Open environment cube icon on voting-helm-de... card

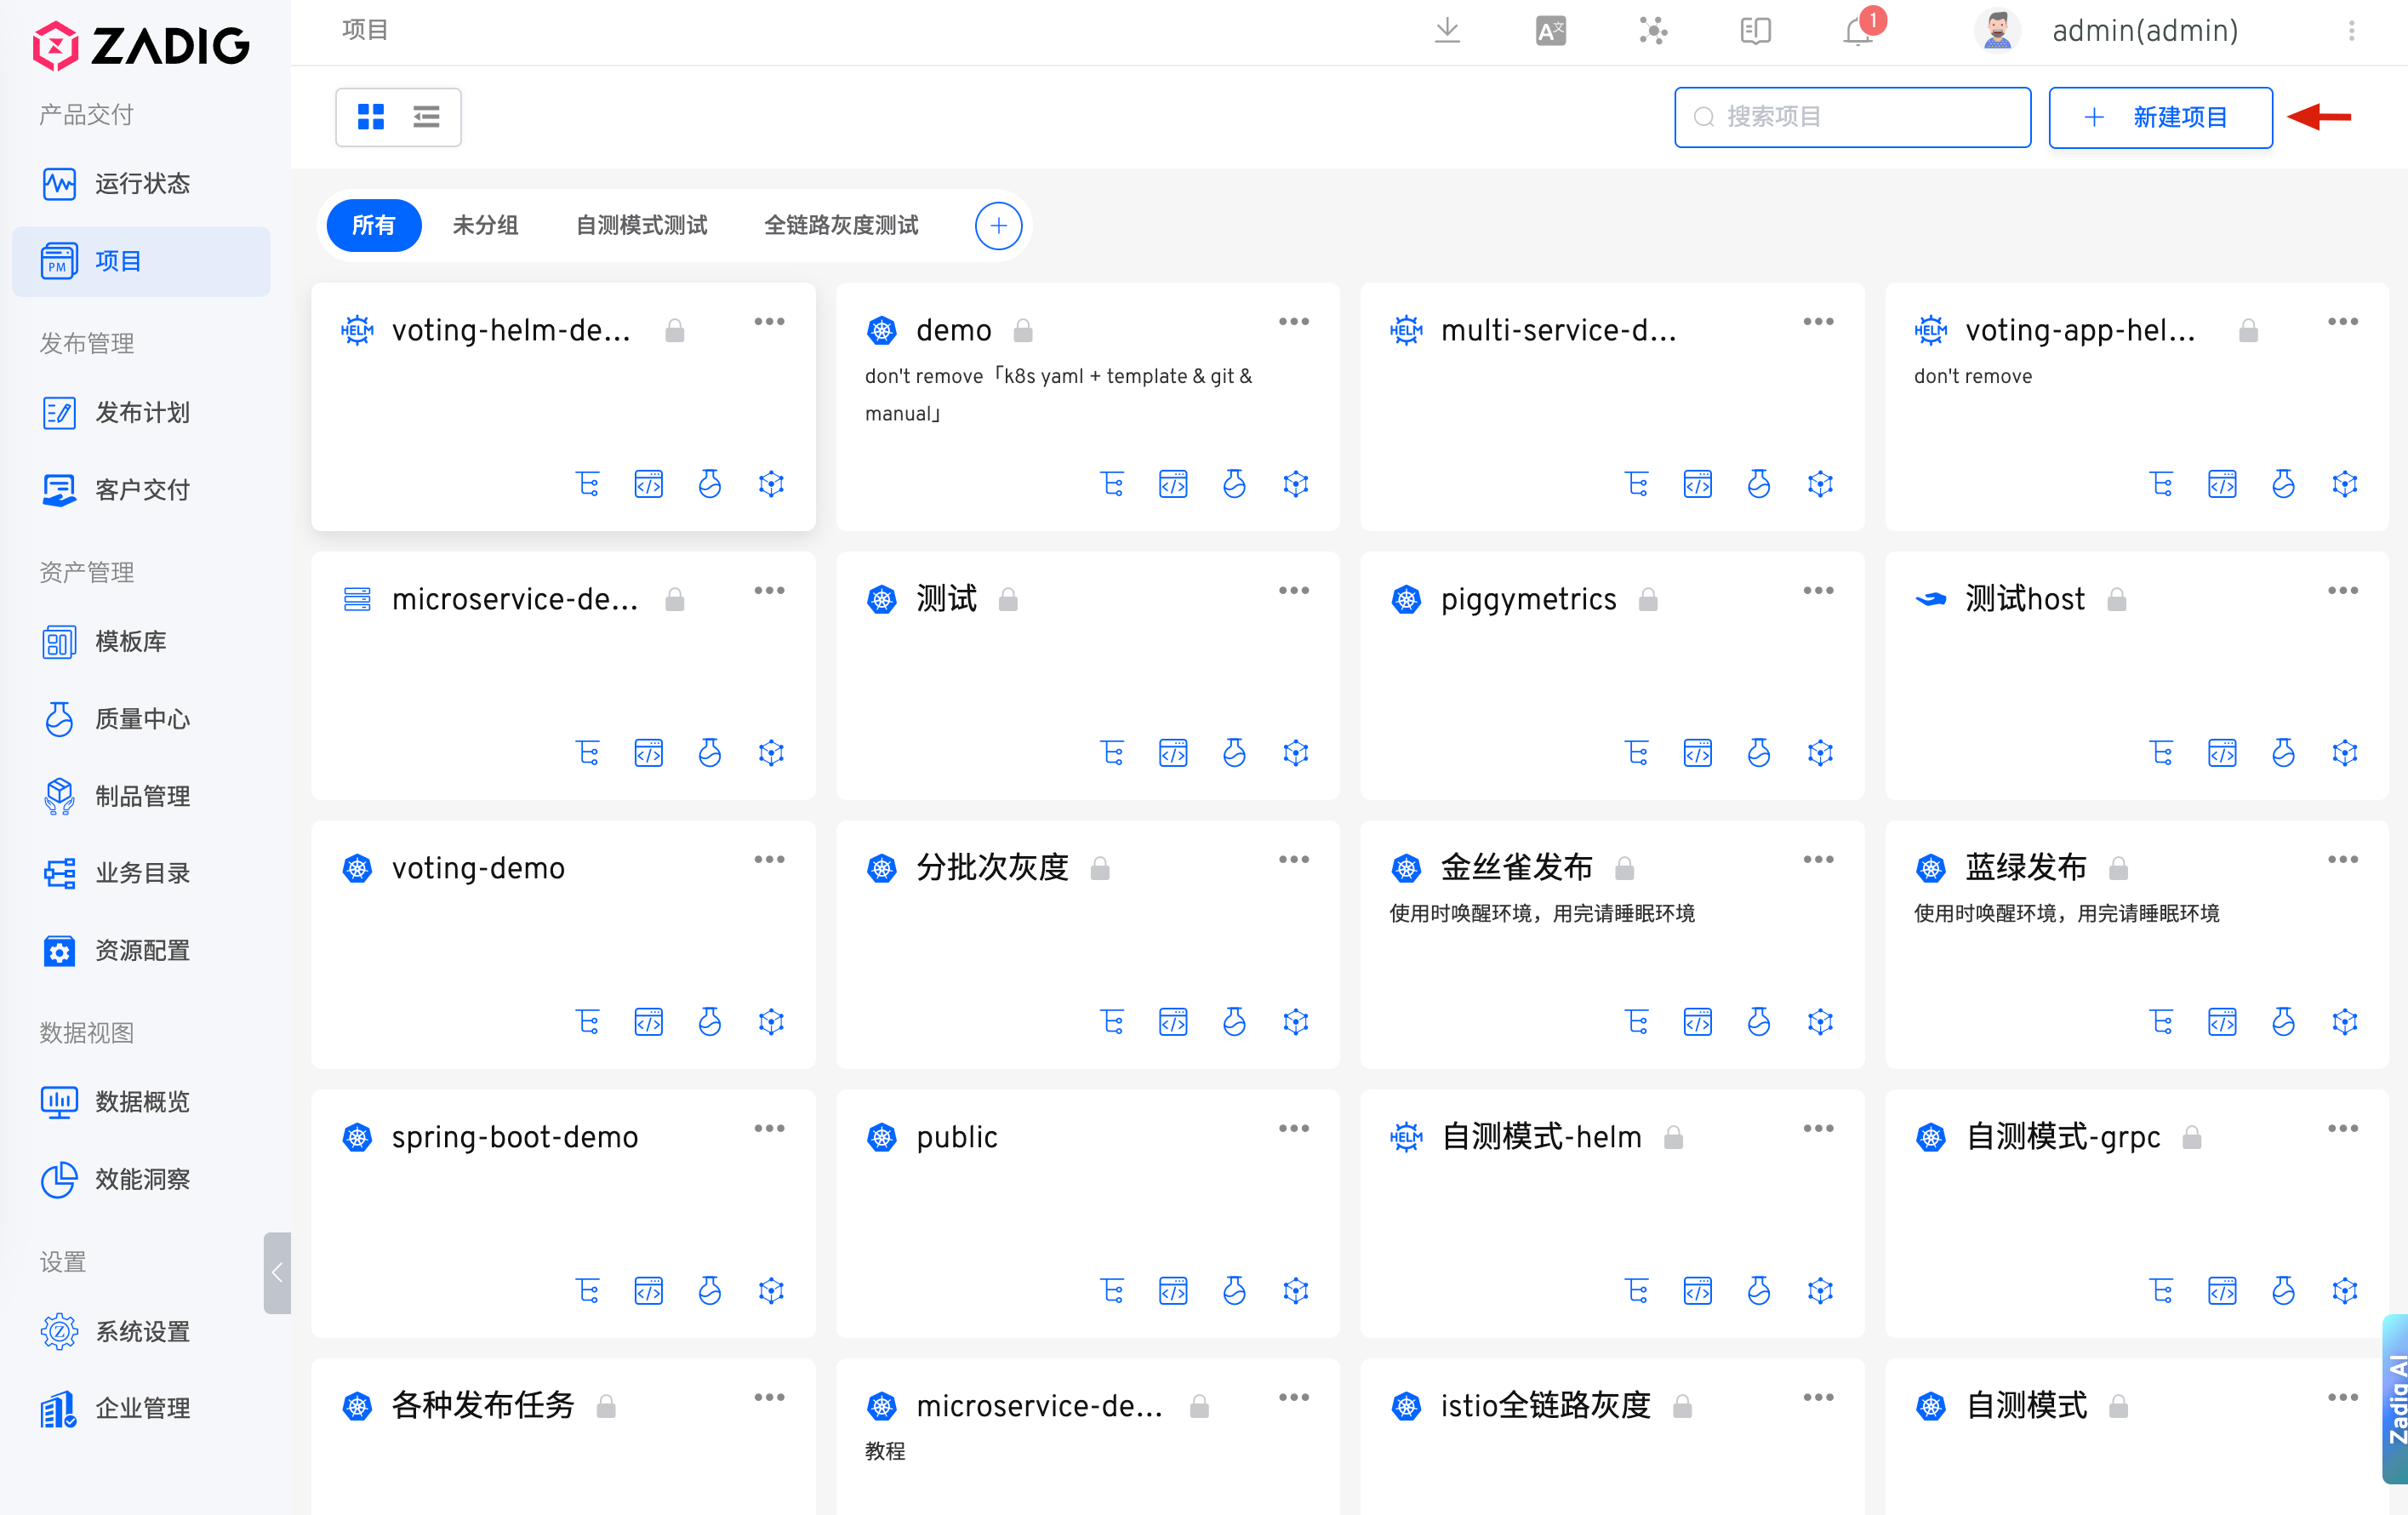click(x=771, y=484)
